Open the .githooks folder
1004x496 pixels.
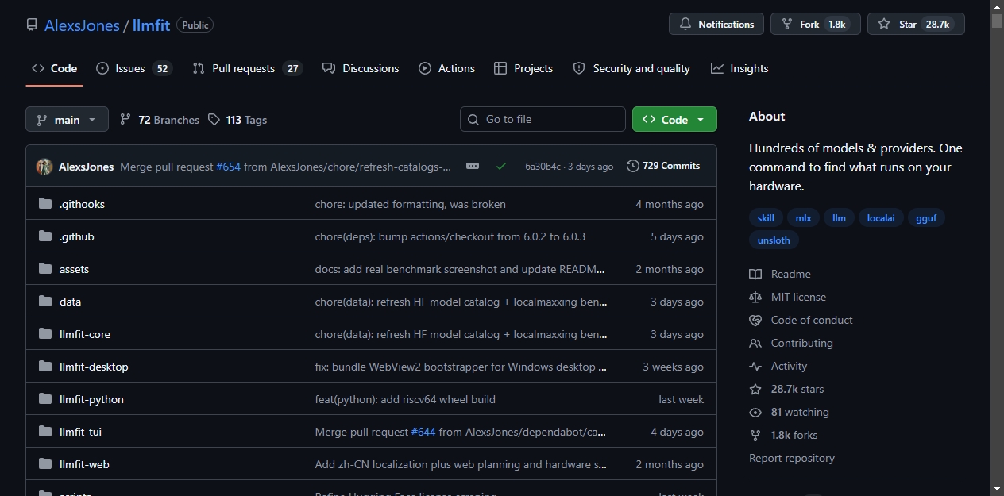pos(82,204)
